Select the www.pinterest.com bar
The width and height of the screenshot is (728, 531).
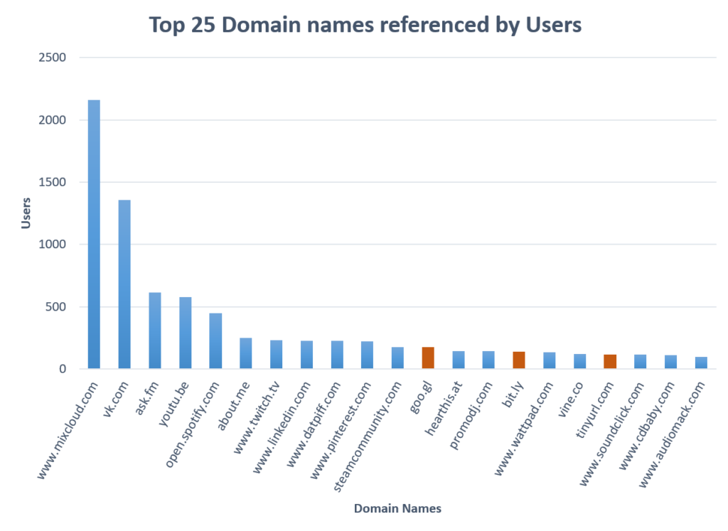click(x=368, y=355)
